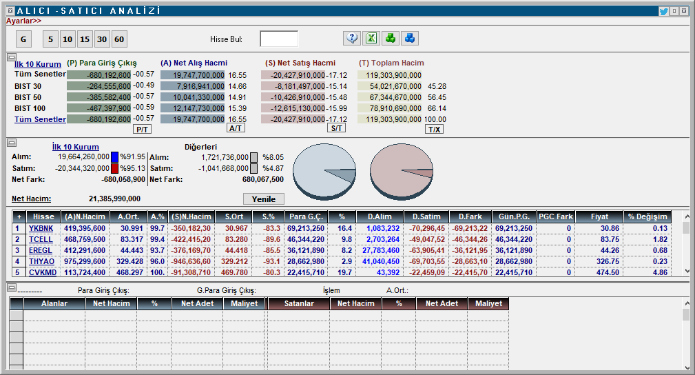
Task: Sort by A.Ort. column header
Action: 129,216
